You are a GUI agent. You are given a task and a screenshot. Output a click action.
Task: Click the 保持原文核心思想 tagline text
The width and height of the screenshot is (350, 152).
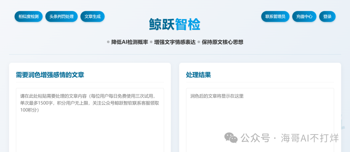pyautogui.click(x=222, y=42)
